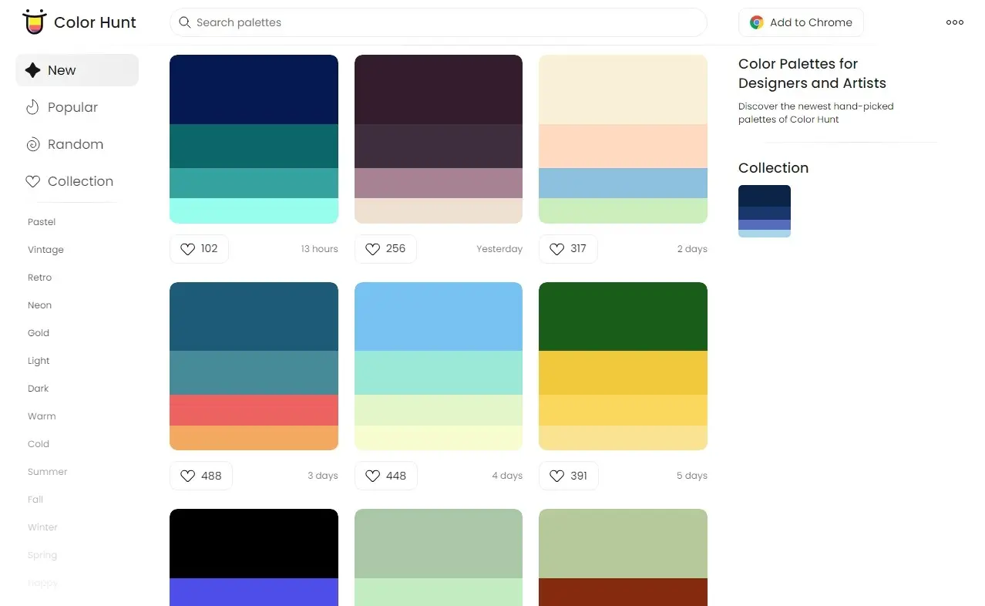Like the palette with 102 likes
Screen dimensions: 985x606
(199, 249)
